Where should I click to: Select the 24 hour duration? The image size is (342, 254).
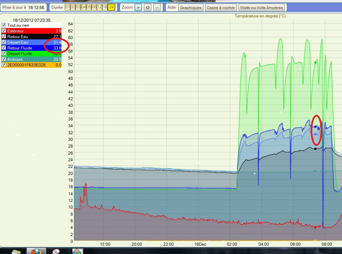[x=111, y=7]
